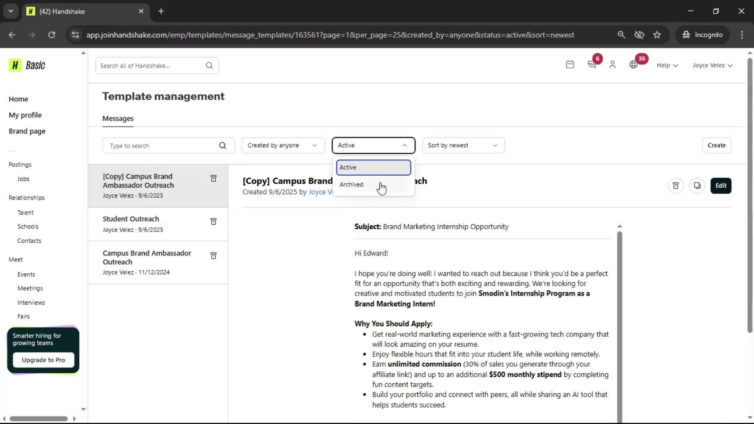Click the horizontal scrollbar at bottom left
The width and height of the screenshot is (754, 424).
(38, 419)
